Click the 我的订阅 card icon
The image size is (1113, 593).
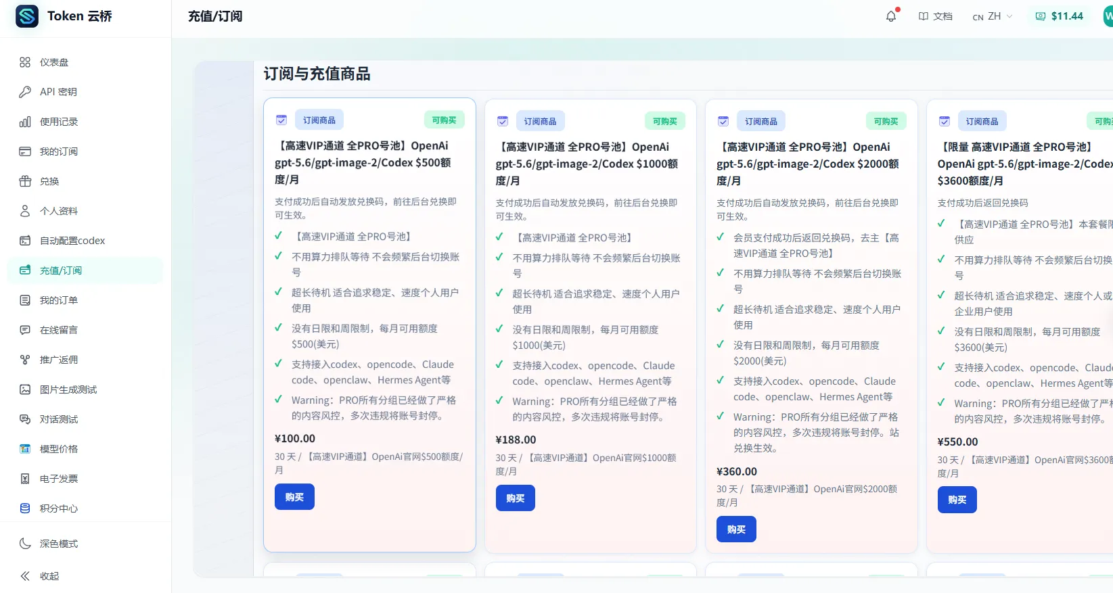pyautogui.click(x=25, y=151)
